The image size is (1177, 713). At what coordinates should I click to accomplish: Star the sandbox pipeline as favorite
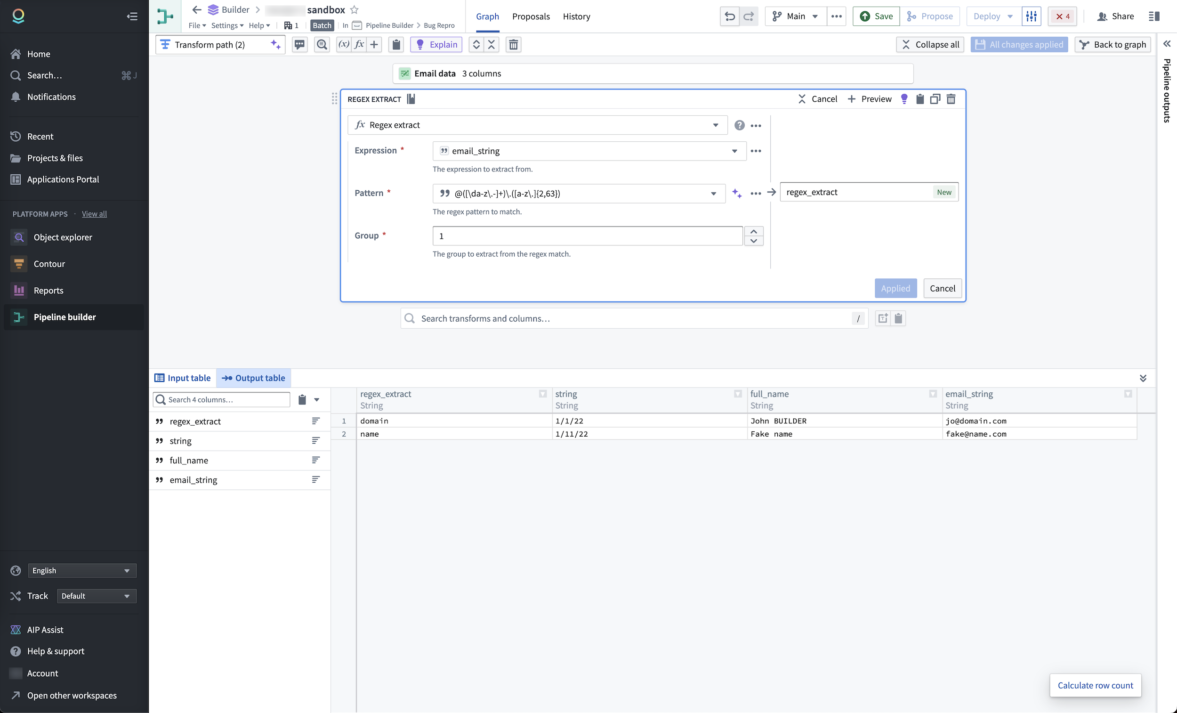coord(354,9)
